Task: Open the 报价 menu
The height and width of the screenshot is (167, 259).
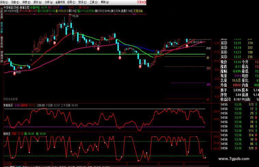Action: 37,2
